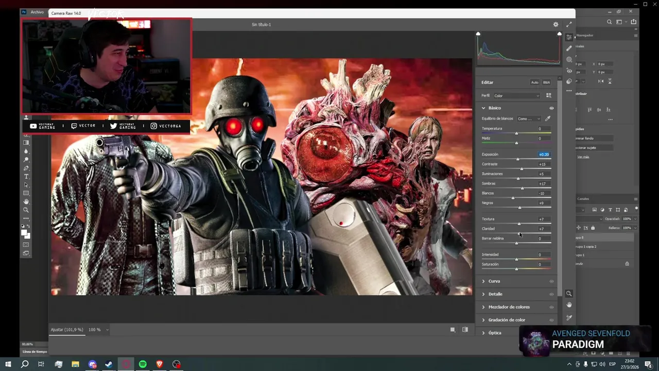659x371 pixels.
Task: Click Ajustar fit view button
Action: [x=67, y=330]
